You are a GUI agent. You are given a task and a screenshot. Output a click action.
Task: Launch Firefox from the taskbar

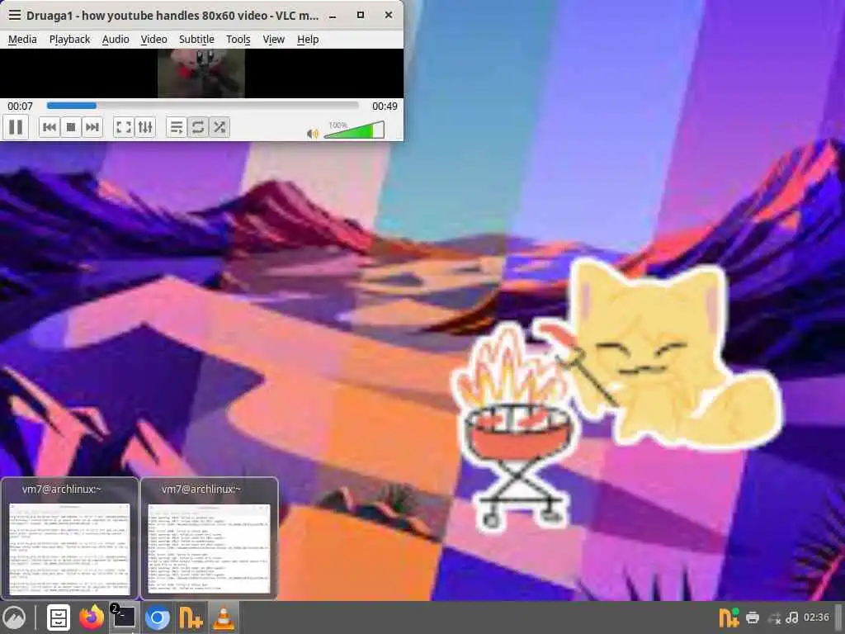point(92,617)
